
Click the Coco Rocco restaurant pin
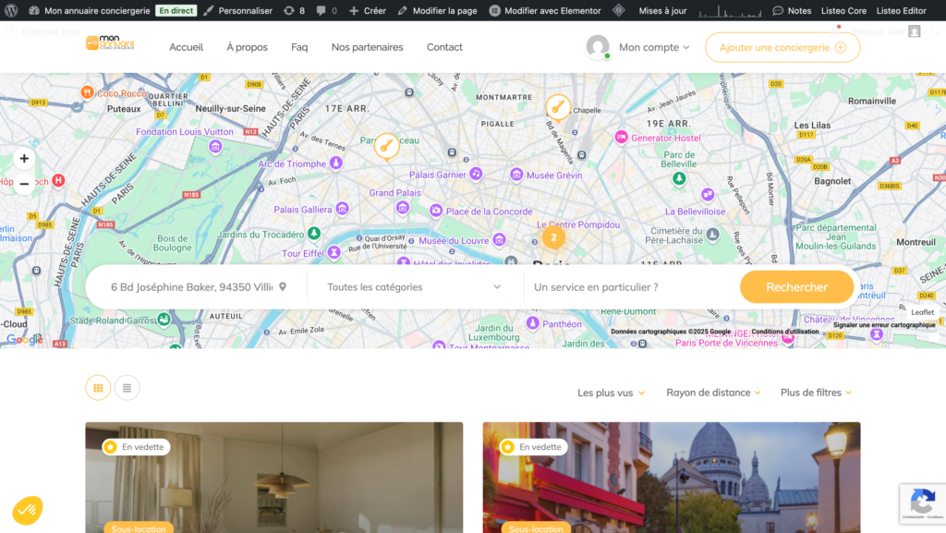88,92
